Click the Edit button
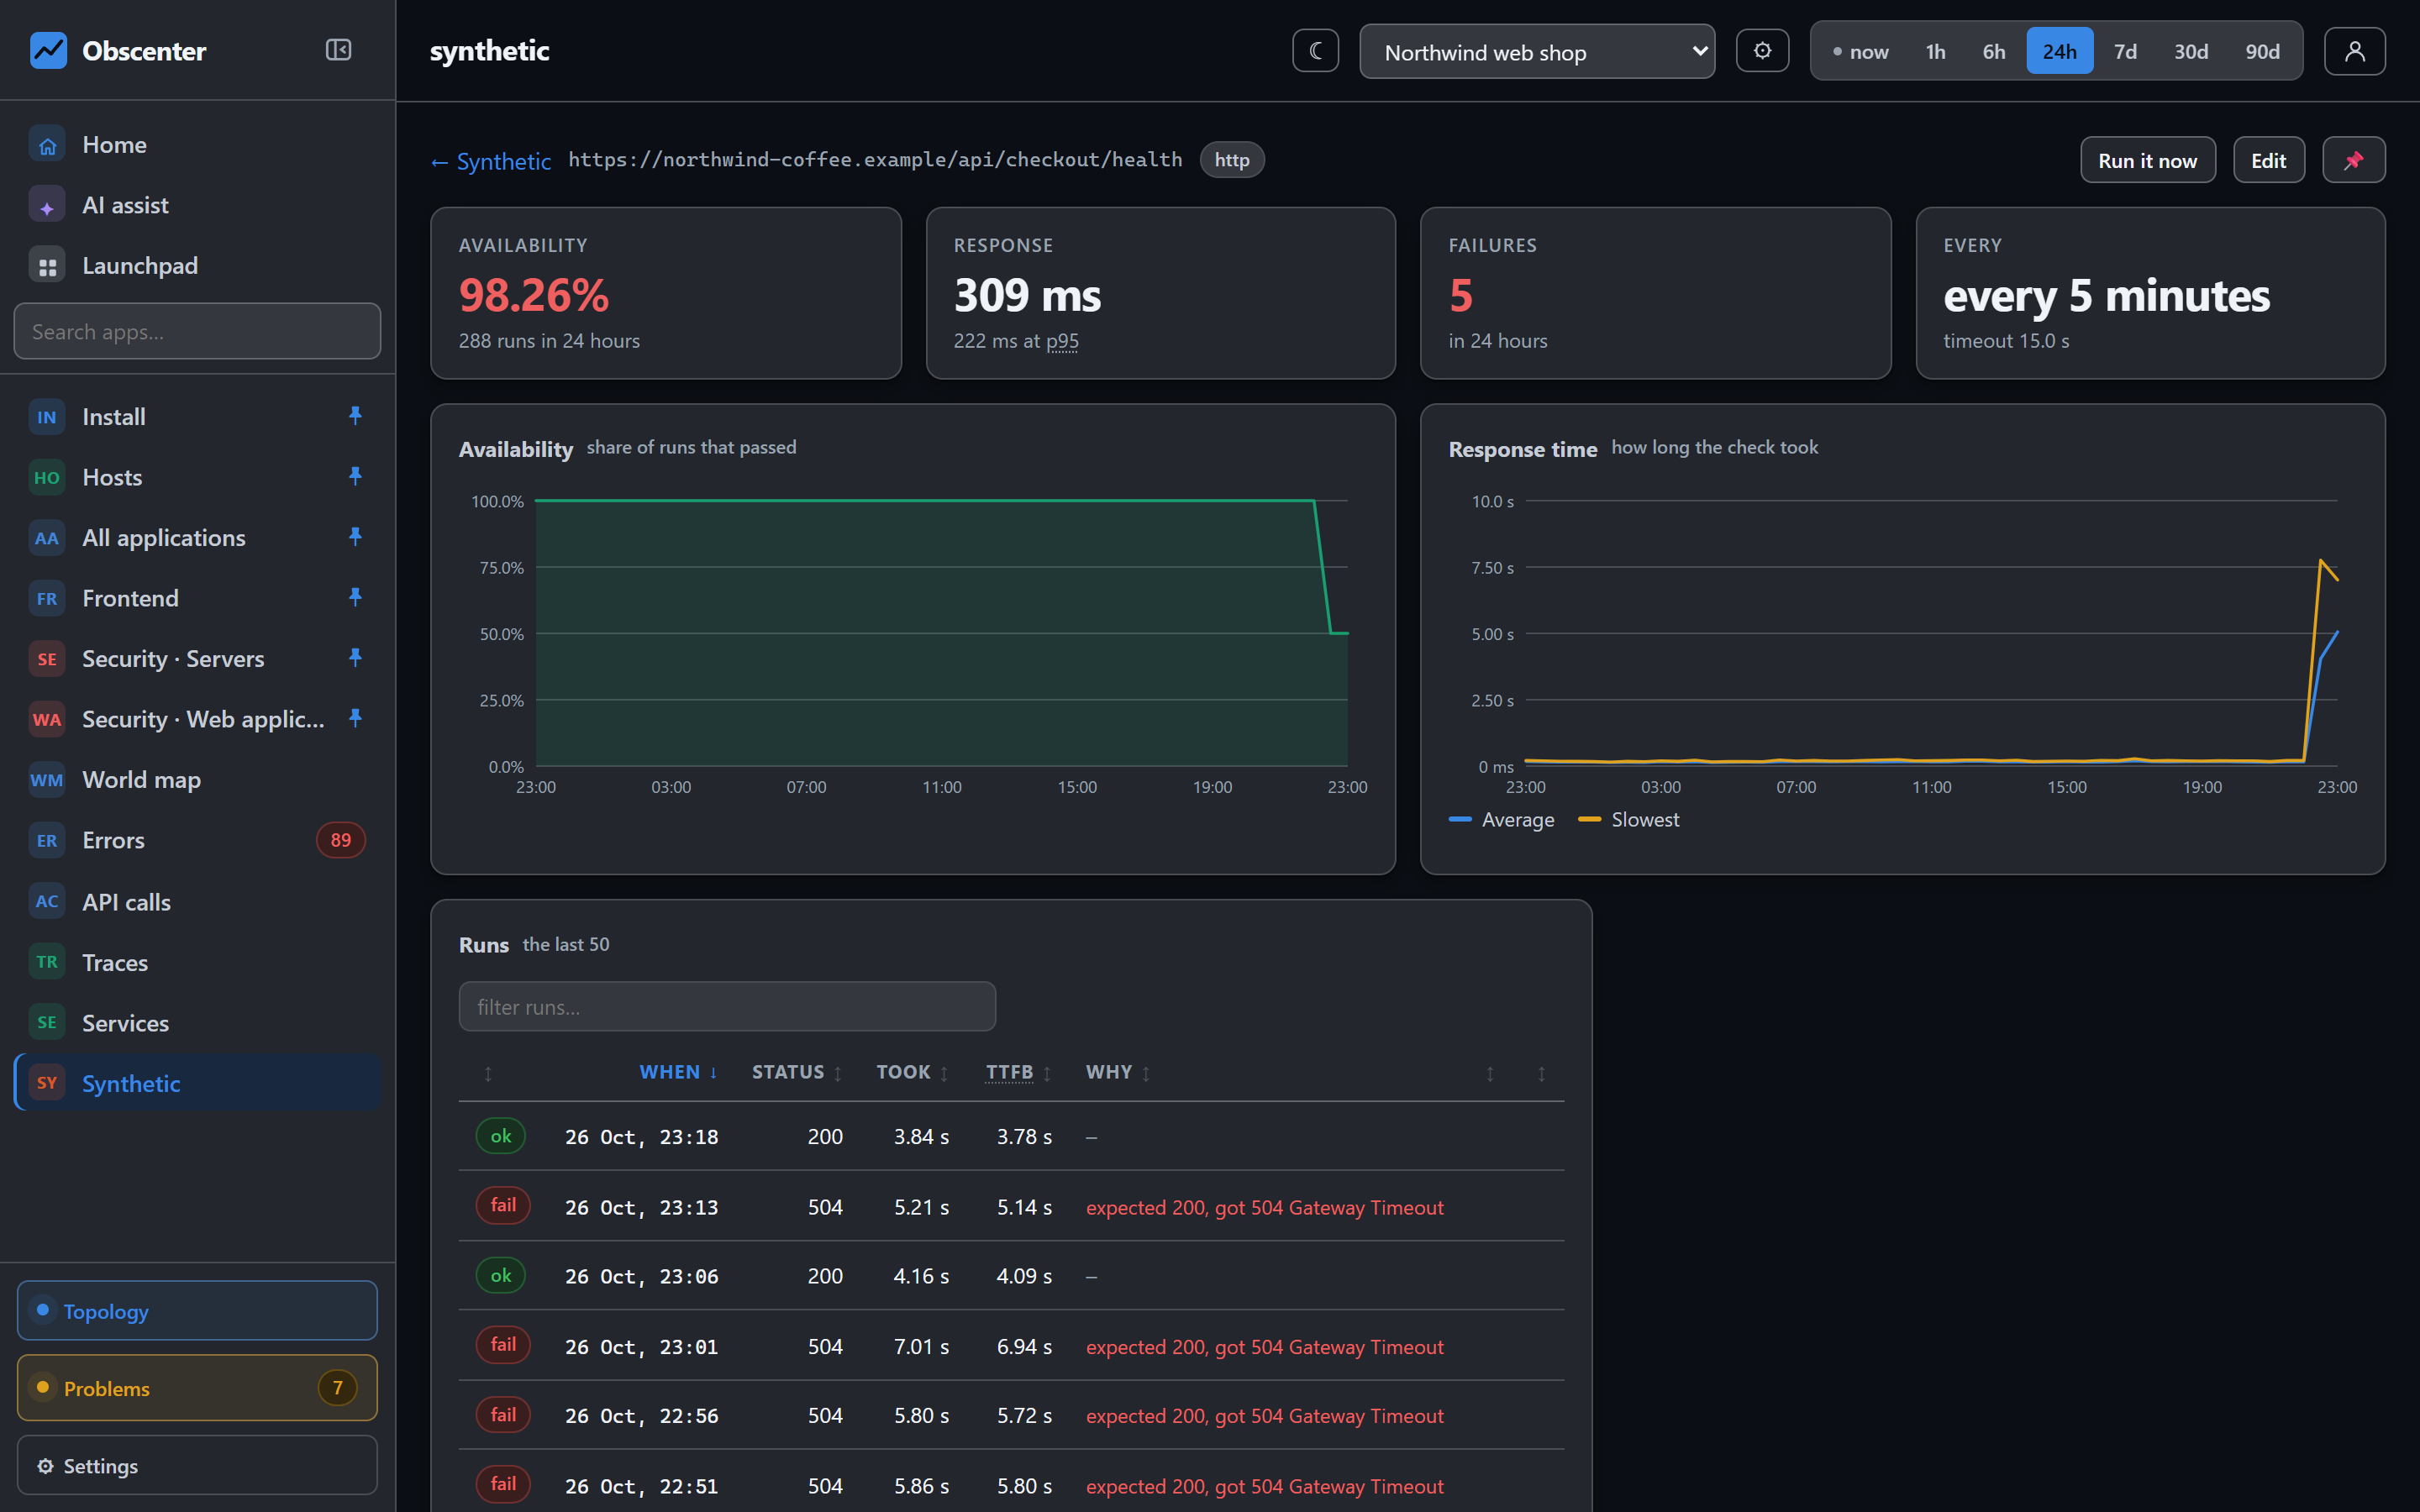The width and height of the screenshot is (2420, 1512). pyautogui.click(x=2268, y=160)
